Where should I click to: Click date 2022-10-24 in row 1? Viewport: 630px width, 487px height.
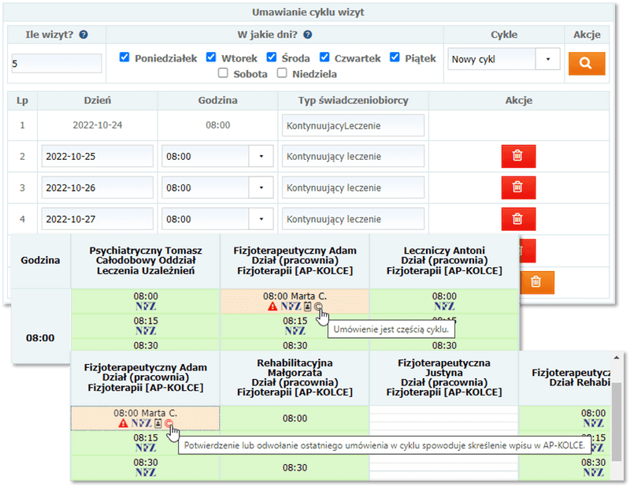[97, 125]
